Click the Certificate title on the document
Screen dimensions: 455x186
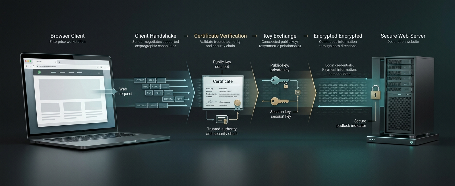(223, 81)
